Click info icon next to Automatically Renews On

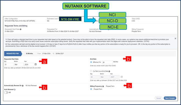point(23,86)
